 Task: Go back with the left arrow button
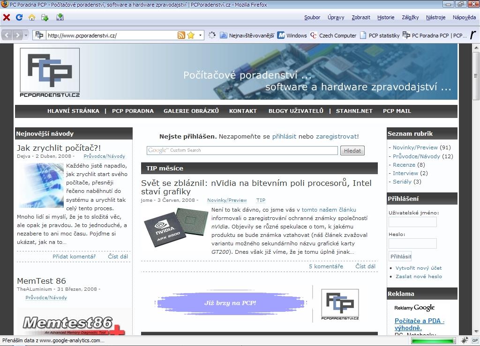coord(7,35)
